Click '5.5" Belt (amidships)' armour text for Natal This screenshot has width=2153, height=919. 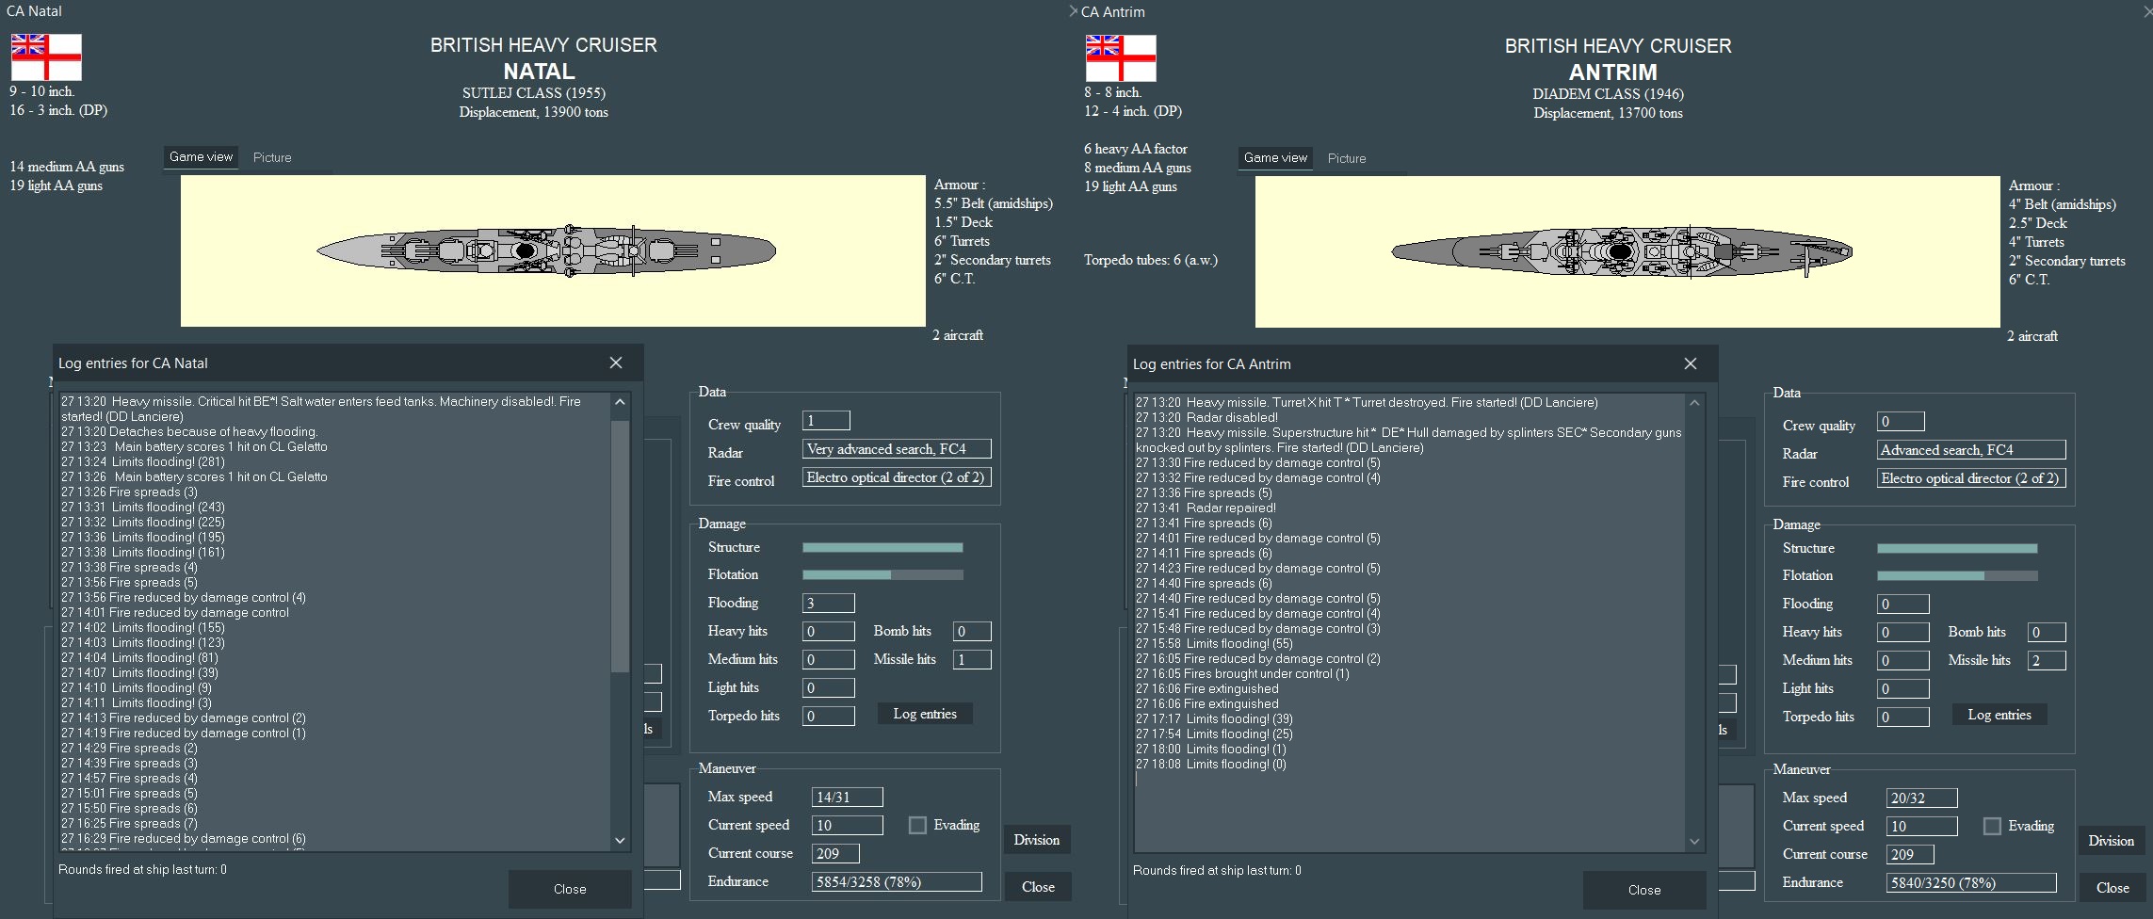click(994, 203)
